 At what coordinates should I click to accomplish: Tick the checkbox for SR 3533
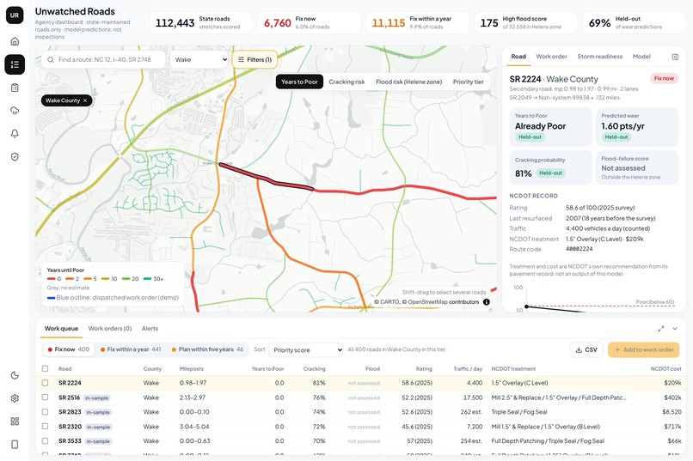click(45, 440)
